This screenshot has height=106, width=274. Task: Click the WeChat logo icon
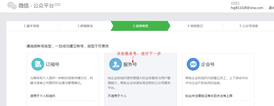(x=12, y=6)
